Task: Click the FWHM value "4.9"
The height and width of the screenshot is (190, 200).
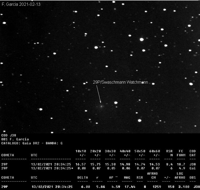Action: pos(182,168)
